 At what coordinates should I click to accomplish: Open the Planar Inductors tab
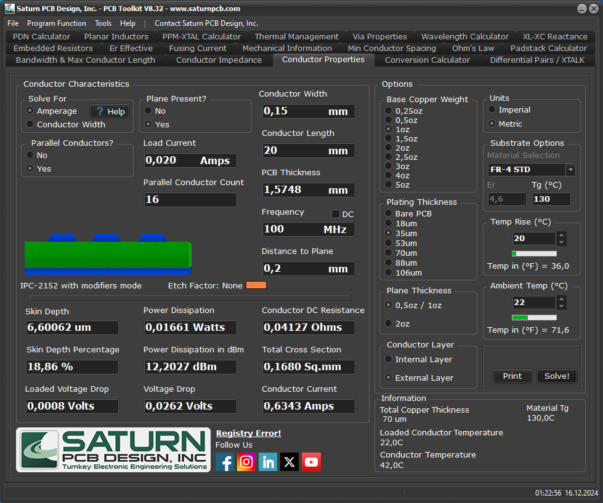(x=116, y=36)
